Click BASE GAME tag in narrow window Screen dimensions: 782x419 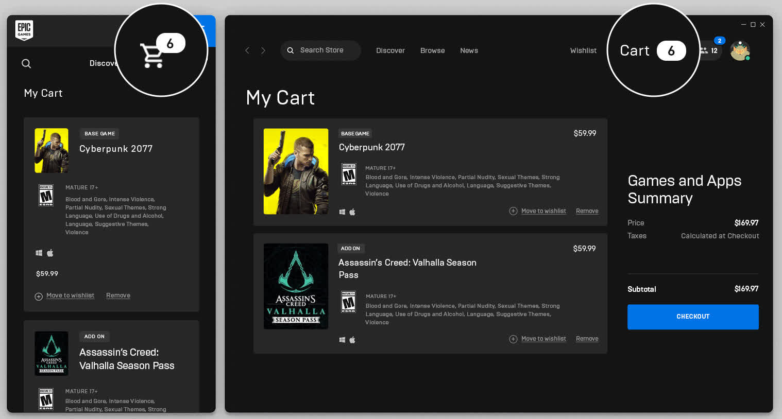[x=99, y=134]
